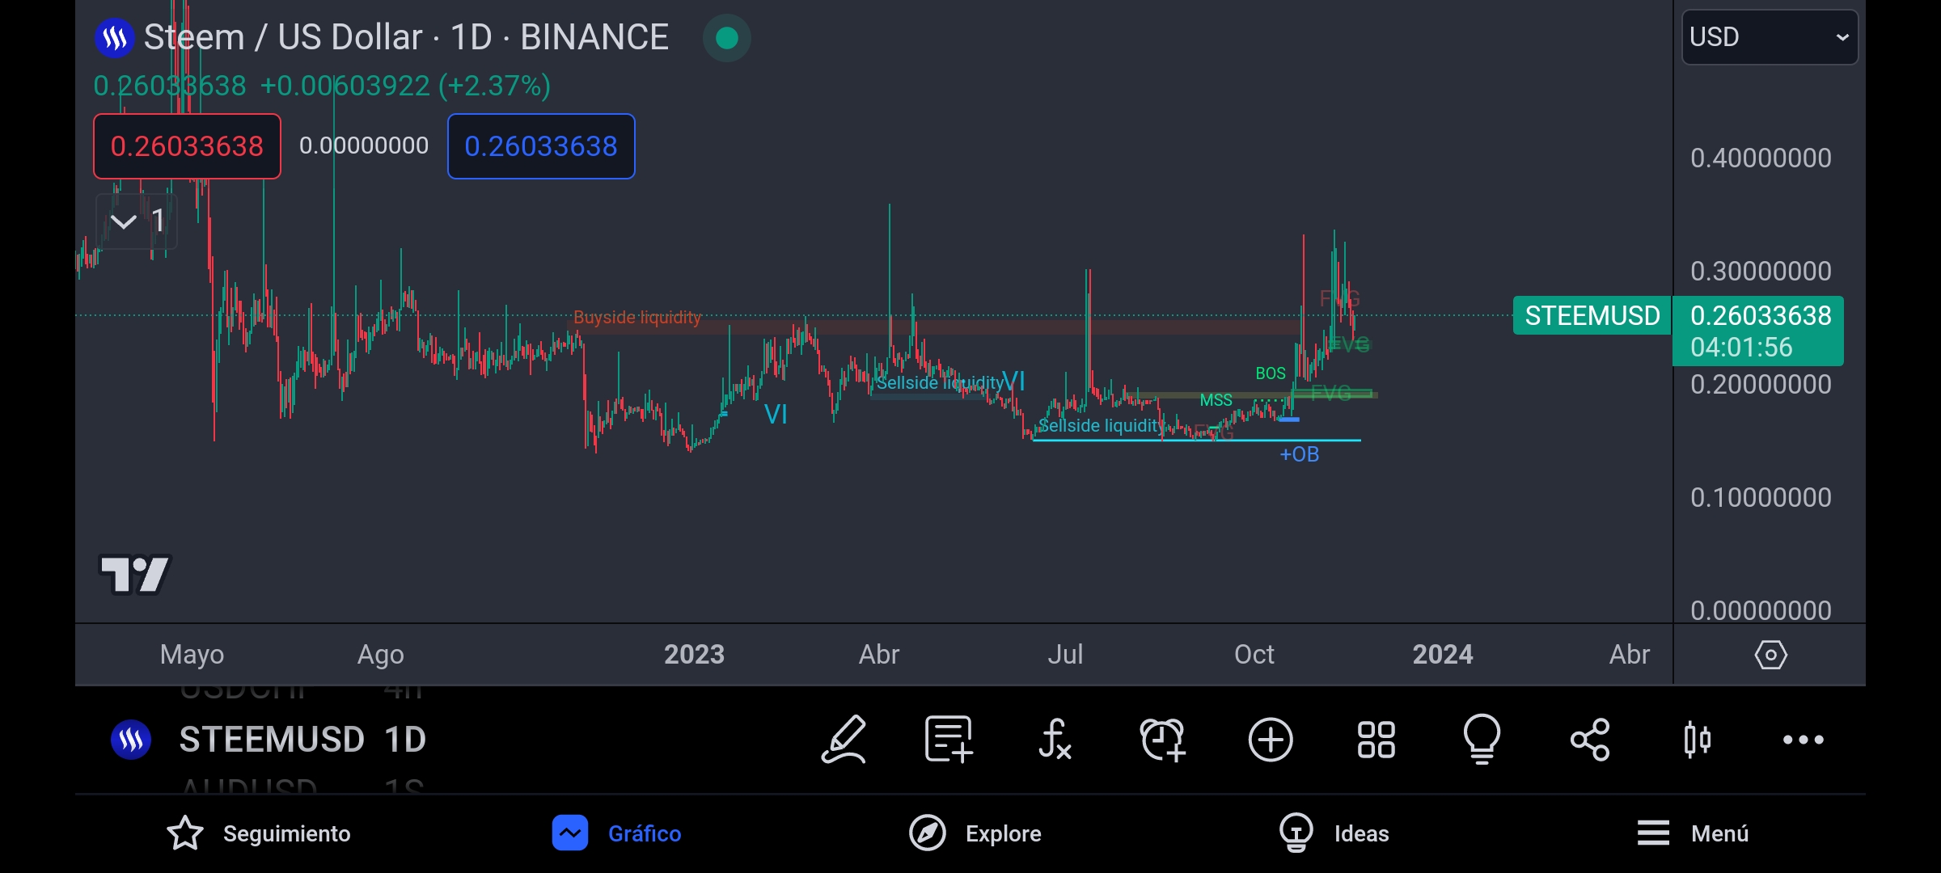Click the spread value 0.00000000

click(x=364, y=145)
